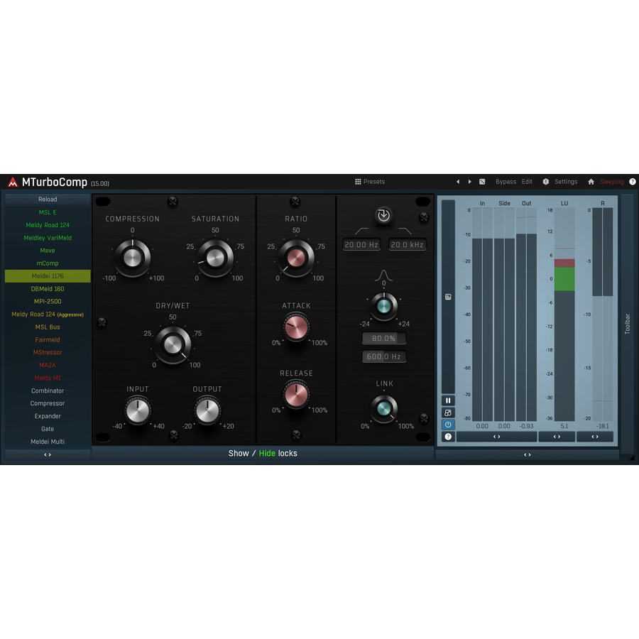Select the Gate device

tap(48, 429)
